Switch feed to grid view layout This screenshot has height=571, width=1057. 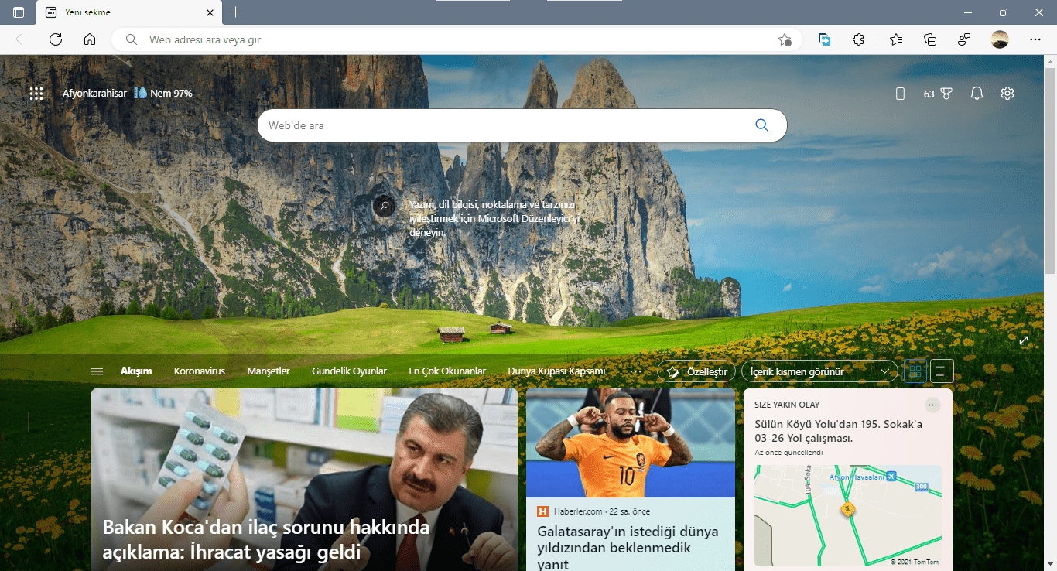click(915, 371)
